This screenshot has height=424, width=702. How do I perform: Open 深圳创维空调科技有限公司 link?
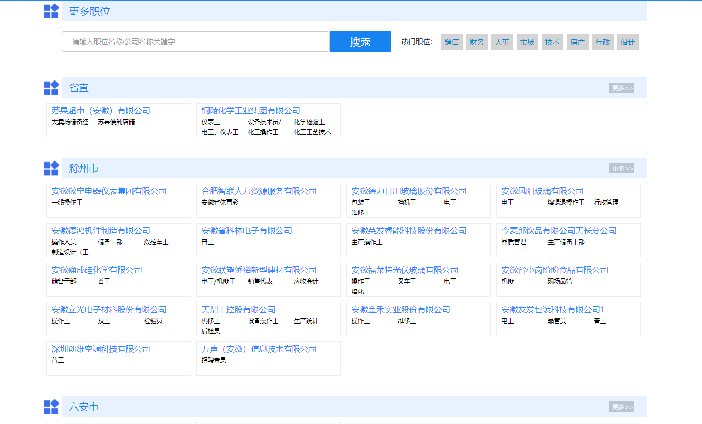tap(101, 349)
